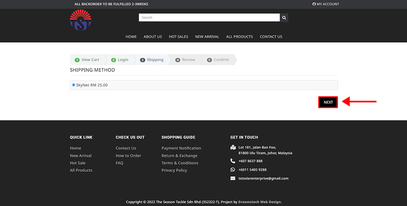
Task: Click step 2 green circle icon
Action: point(114,60)
